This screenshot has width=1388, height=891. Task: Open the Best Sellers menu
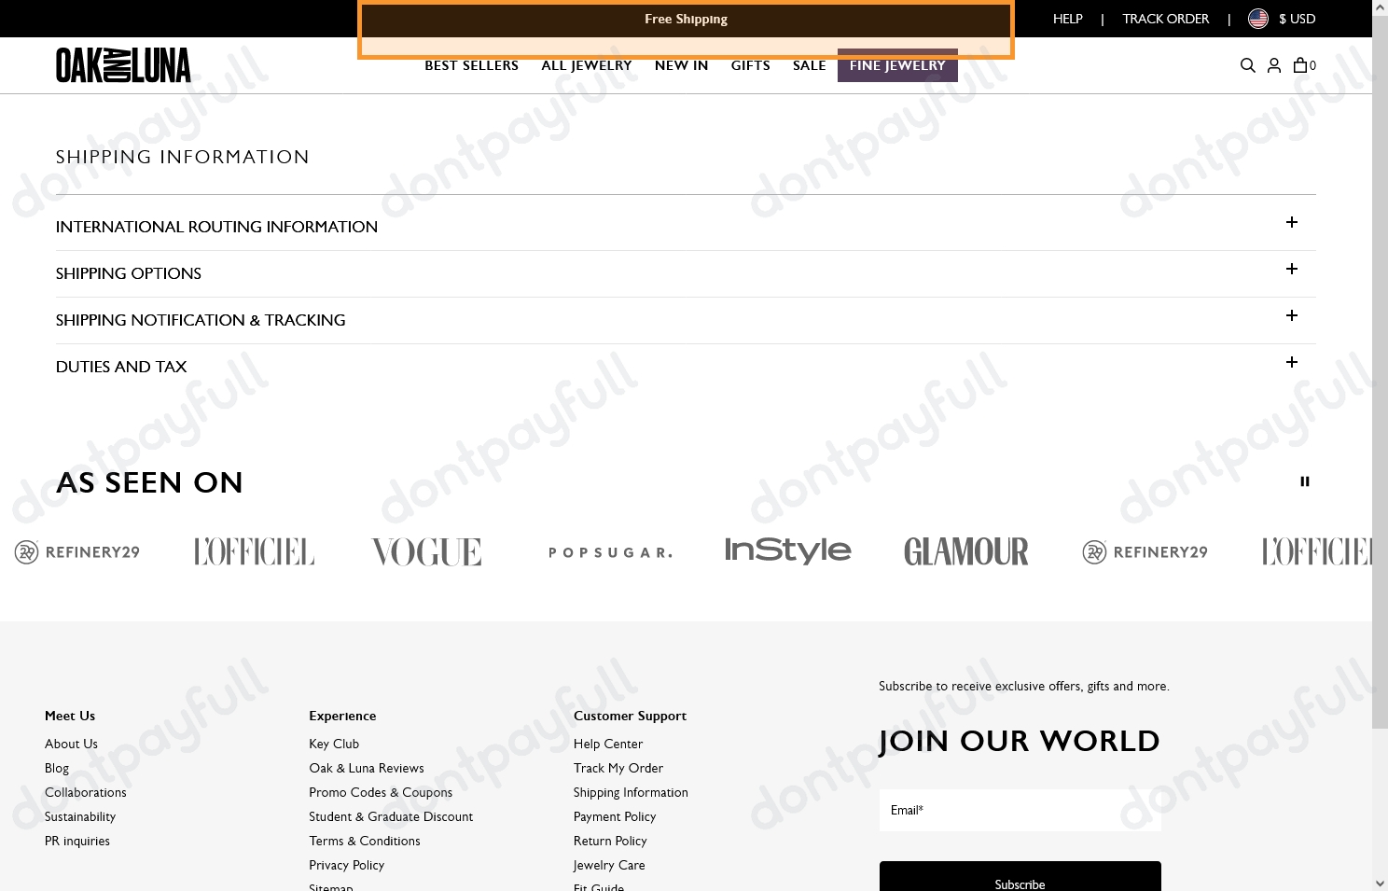tap(471, 66)
